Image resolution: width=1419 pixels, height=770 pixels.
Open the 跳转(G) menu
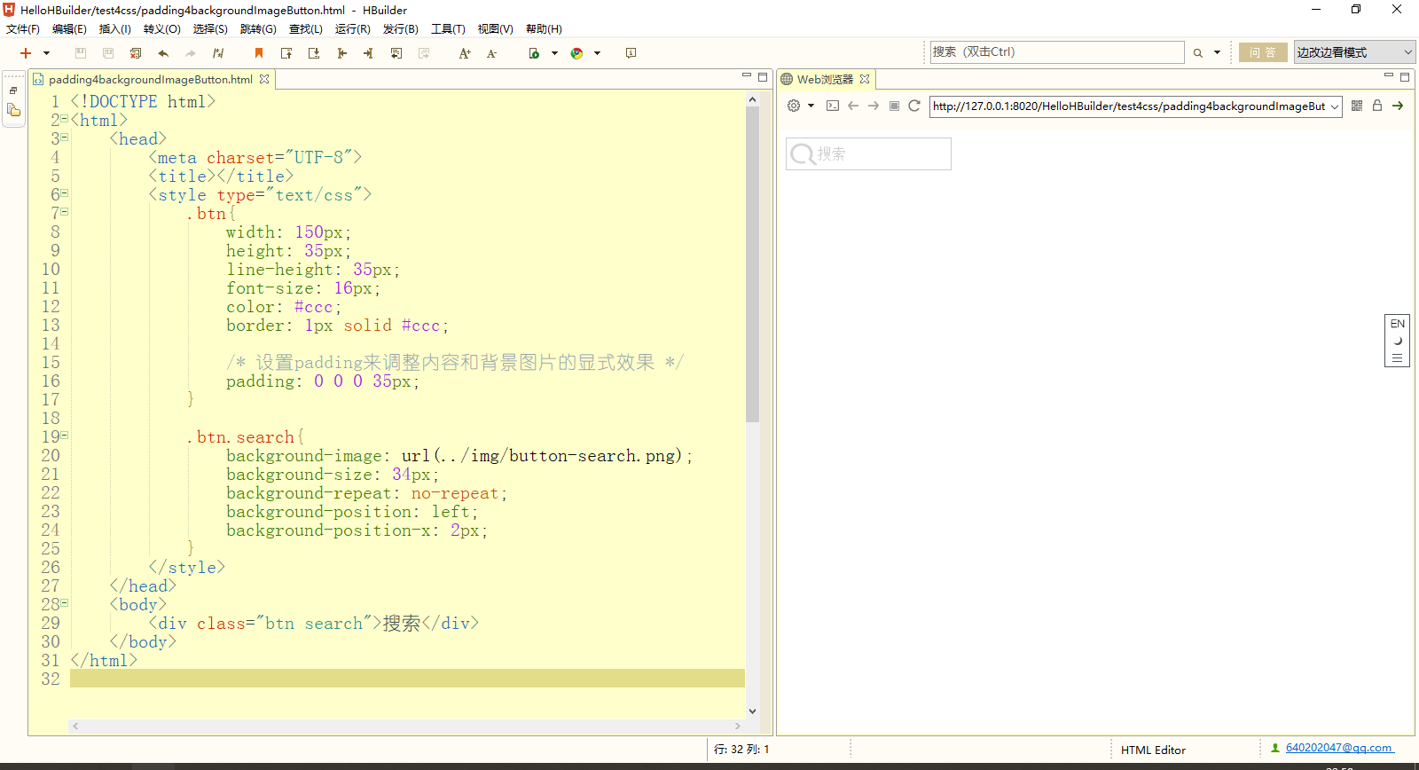(258, 29)
